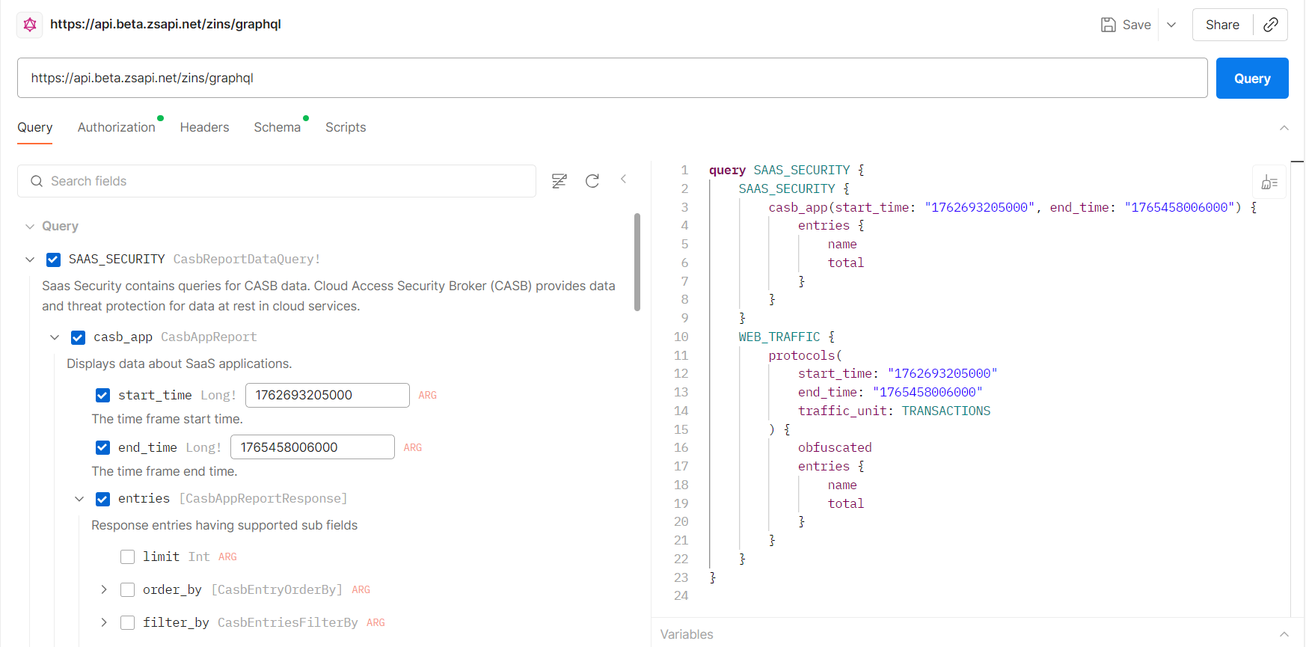Click the GraphQL logo icon
Image resolution: width=1306 pixels, height=647 pixels.
pyautogui.click(x=30, y=25)
